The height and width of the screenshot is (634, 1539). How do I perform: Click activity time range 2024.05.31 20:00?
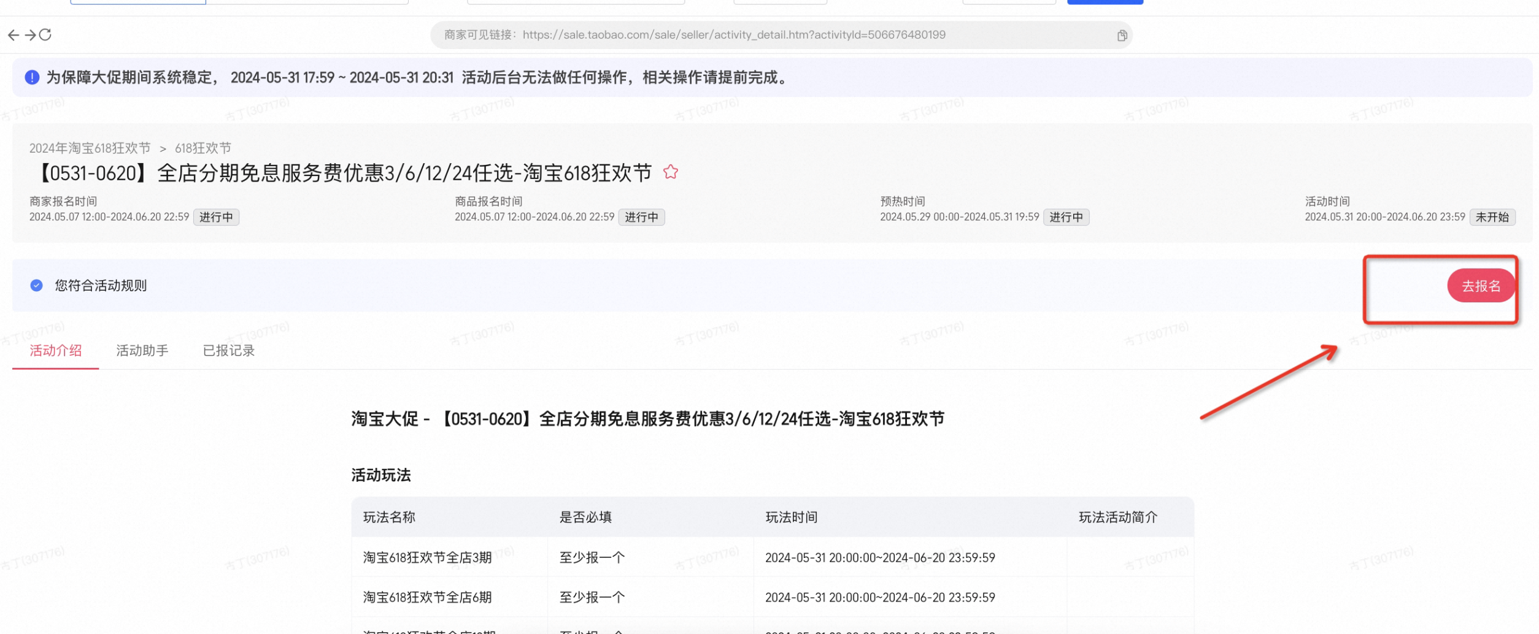click(1384, 217)
